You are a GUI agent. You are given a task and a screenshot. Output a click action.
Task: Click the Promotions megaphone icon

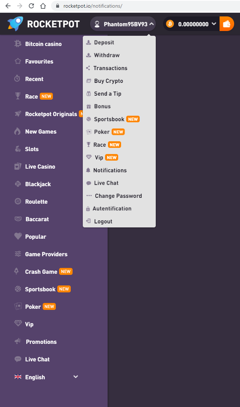(x=18, y=342)
